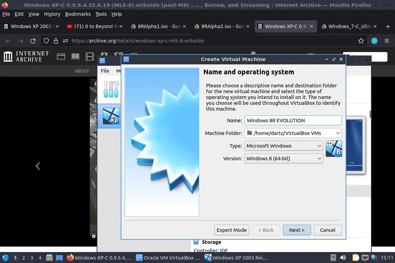Close the 8RAlpha2.iso tab
The width and height of the screenshot is (395, 263).
coord(248,26)
